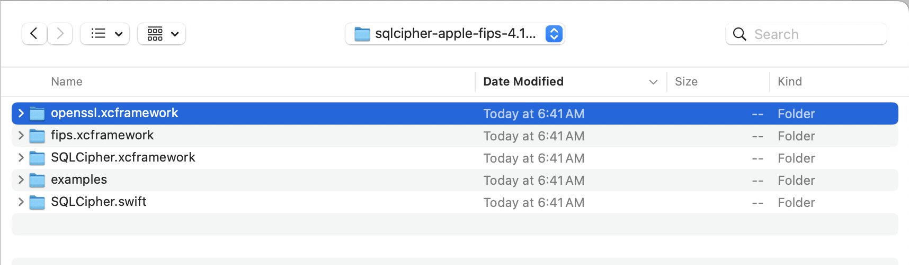This screenshot has height=265, width=909.
Task: Open the list view options menu
Action: pos(105,34)
